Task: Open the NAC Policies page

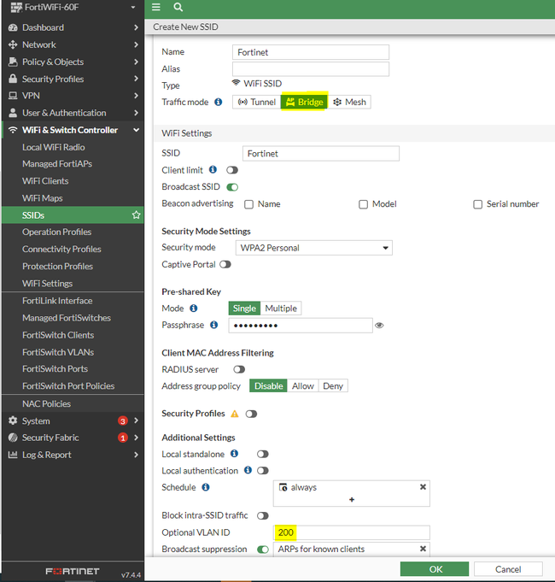Action: pyautogui.click(x=46, y=403)
